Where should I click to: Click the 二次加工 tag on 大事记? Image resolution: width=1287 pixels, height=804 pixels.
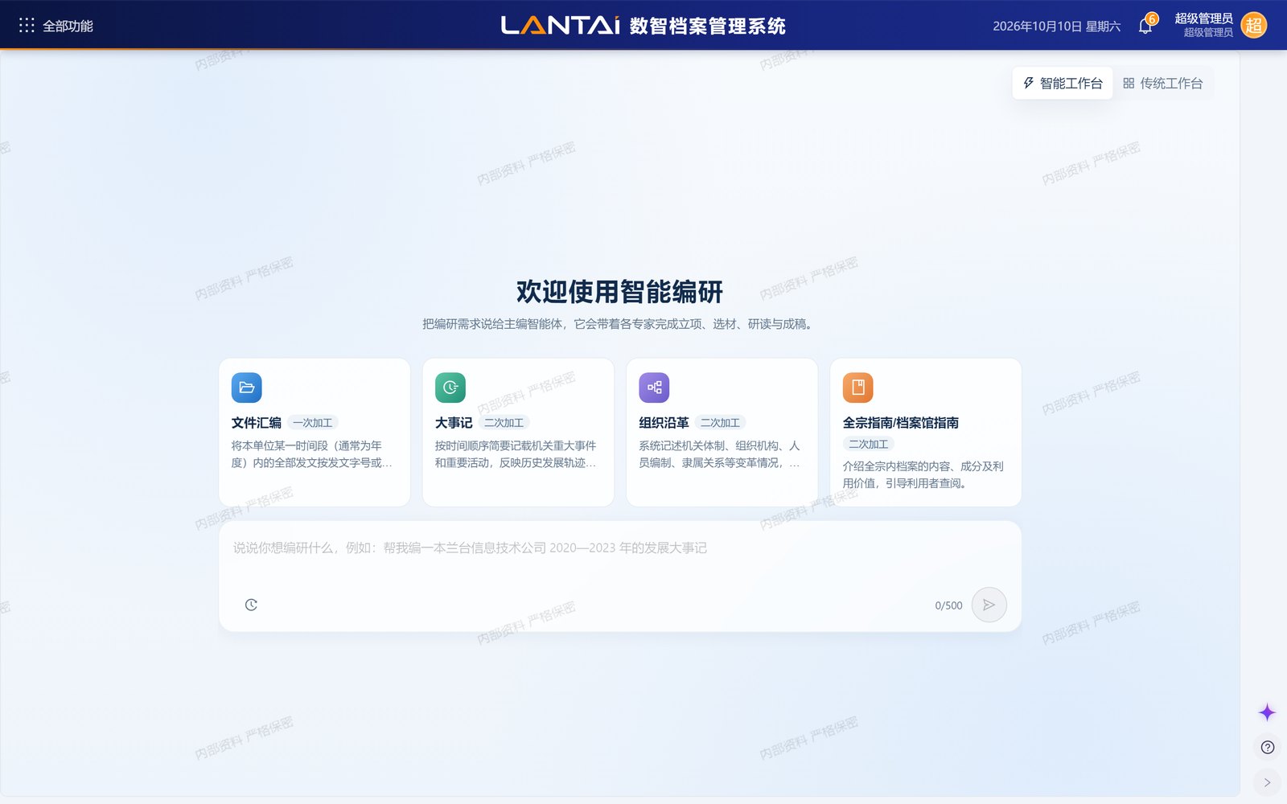504,423
